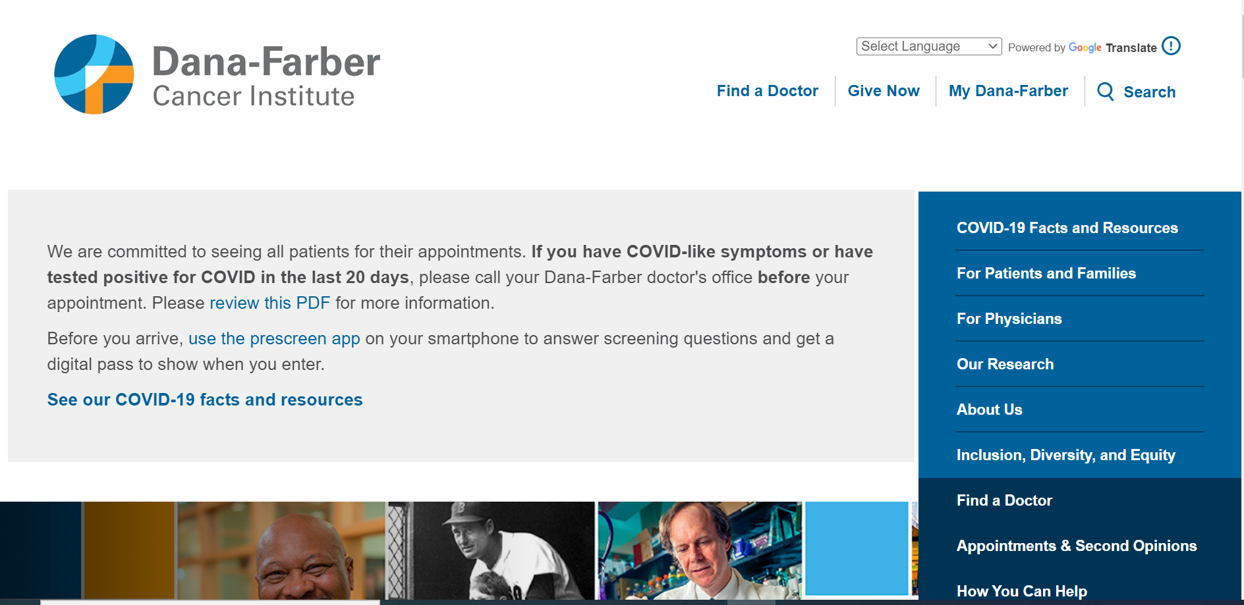Select About Us in the side menu
Image resolution: width=1244 pixels, height=605 pixels.
point(989,409)
